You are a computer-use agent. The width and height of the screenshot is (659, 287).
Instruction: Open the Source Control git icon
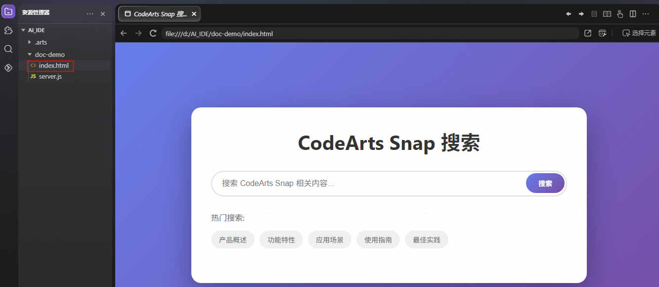click(x=8, y=68)
